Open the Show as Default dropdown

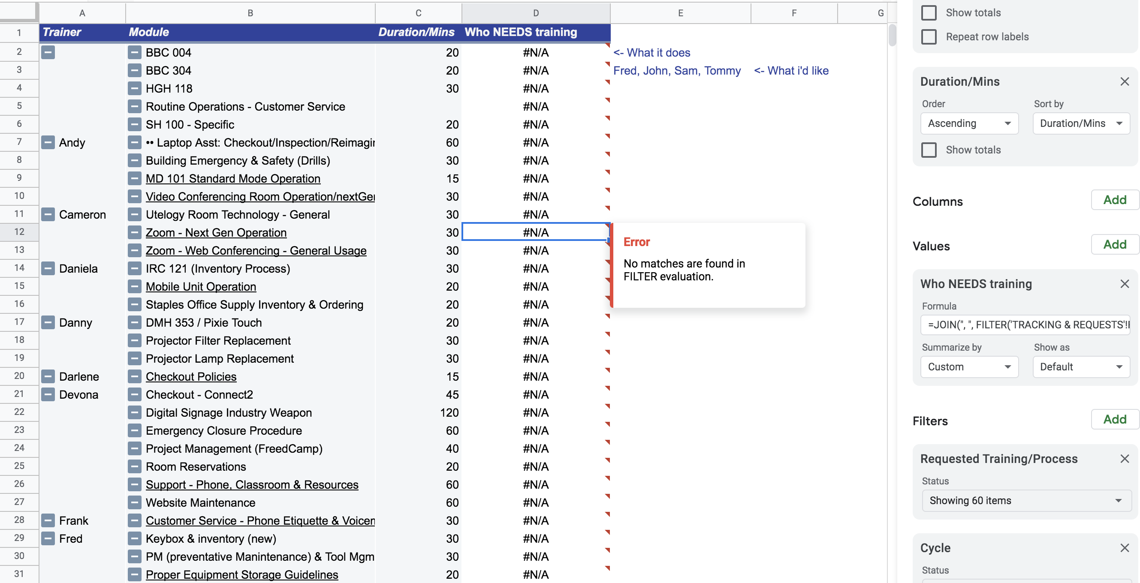point(1081,367)
